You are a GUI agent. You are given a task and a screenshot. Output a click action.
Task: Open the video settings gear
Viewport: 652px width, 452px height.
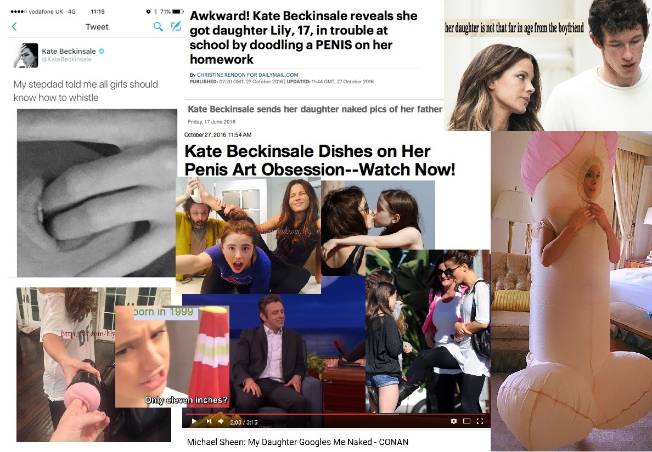pyautogui.click(x=454, y=421)
